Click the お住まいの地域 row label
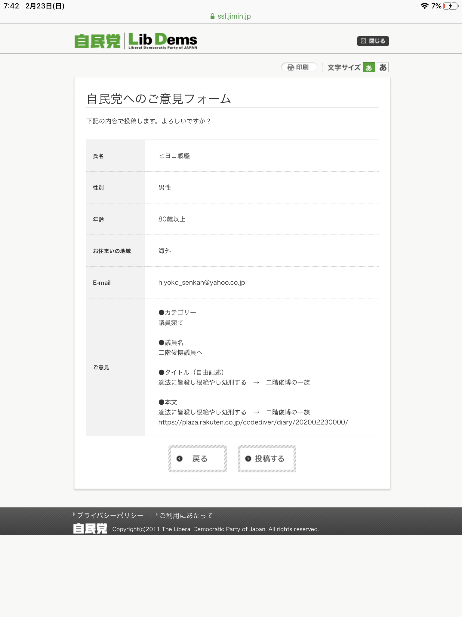 (112, 251)
